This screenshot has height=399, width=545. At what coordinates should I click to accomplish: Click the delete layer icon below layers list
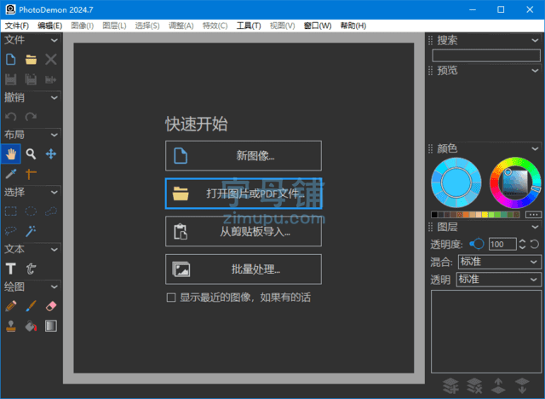point(474,385)
